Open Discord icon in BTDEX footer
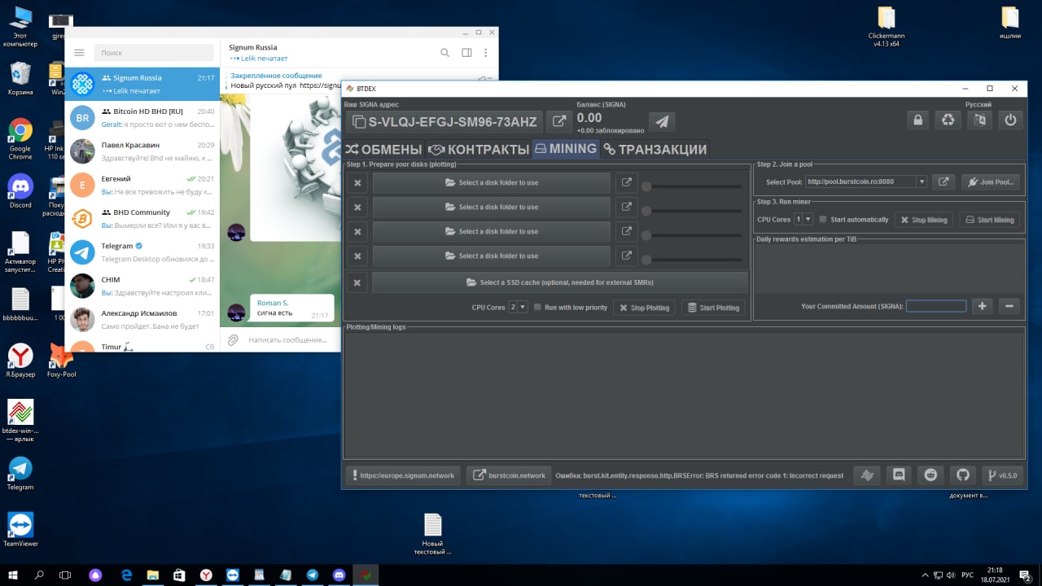The width and height of the screenshot is (1042, 586). (899, 475)
